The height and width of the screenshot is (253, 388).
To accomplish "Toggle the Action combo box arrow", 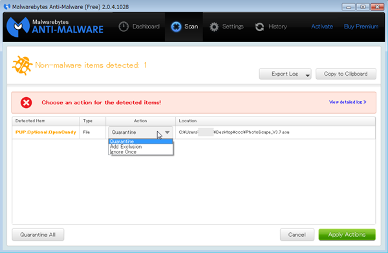I will click(167, 132).
